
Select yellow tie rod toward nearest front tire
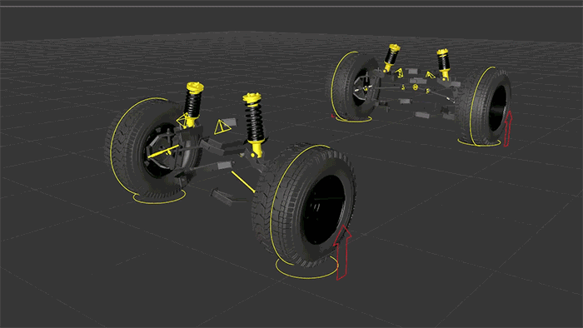tap(243, 181)
